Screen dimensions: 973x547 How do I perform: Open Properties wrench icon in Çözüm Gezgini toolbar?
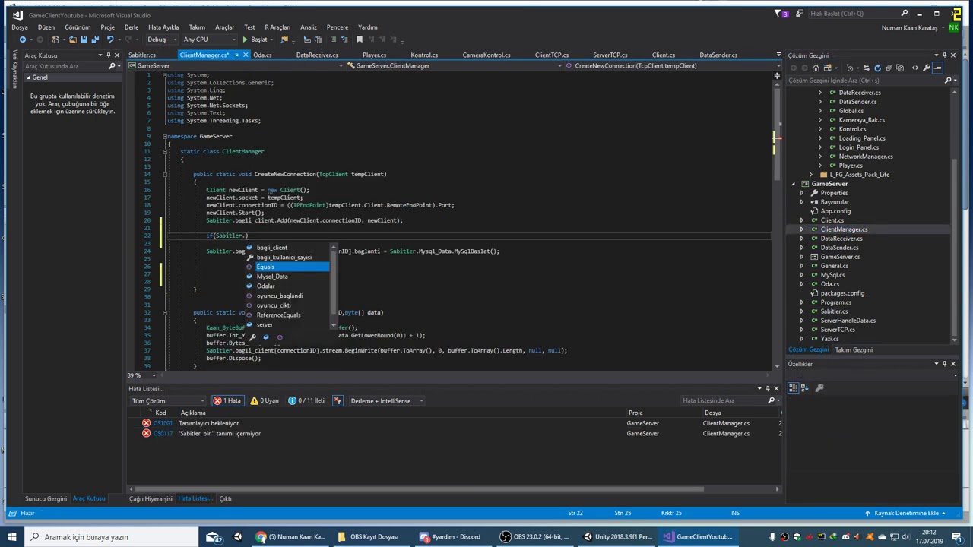[x=926, y=68]
